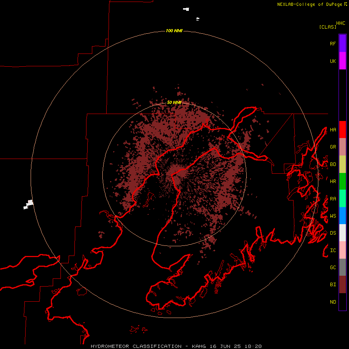Viewport: 349px width, 349px height.
Task: Click the HHC product code label
Action: 341,23
